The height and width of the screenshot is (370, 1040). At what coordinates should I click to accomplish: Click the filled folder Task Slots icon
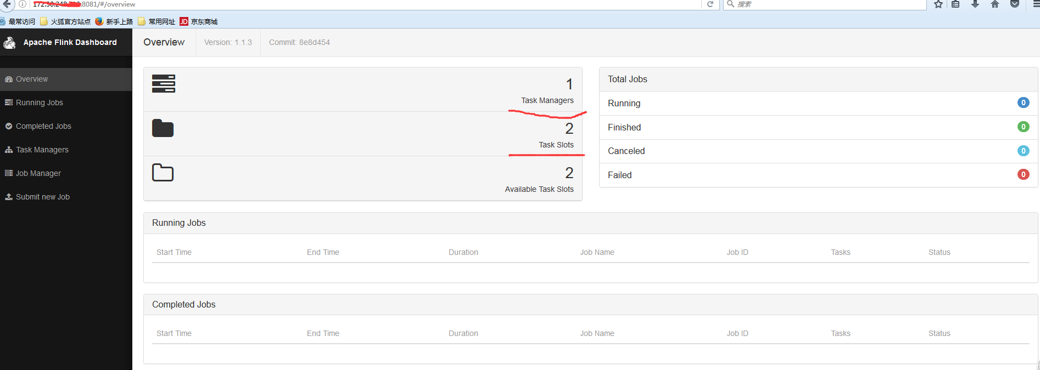coord(163,128)
